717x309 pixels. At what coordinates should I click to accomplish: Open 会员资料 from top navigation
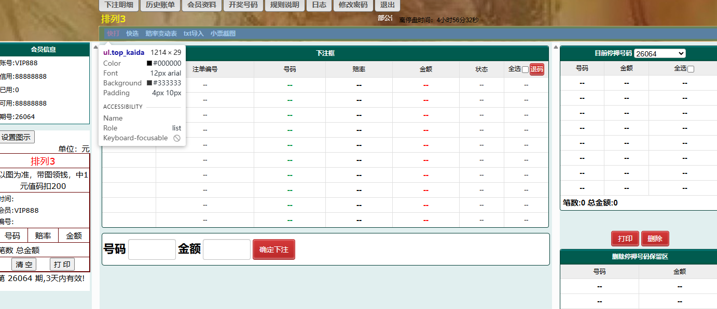(x=202, y=5)
